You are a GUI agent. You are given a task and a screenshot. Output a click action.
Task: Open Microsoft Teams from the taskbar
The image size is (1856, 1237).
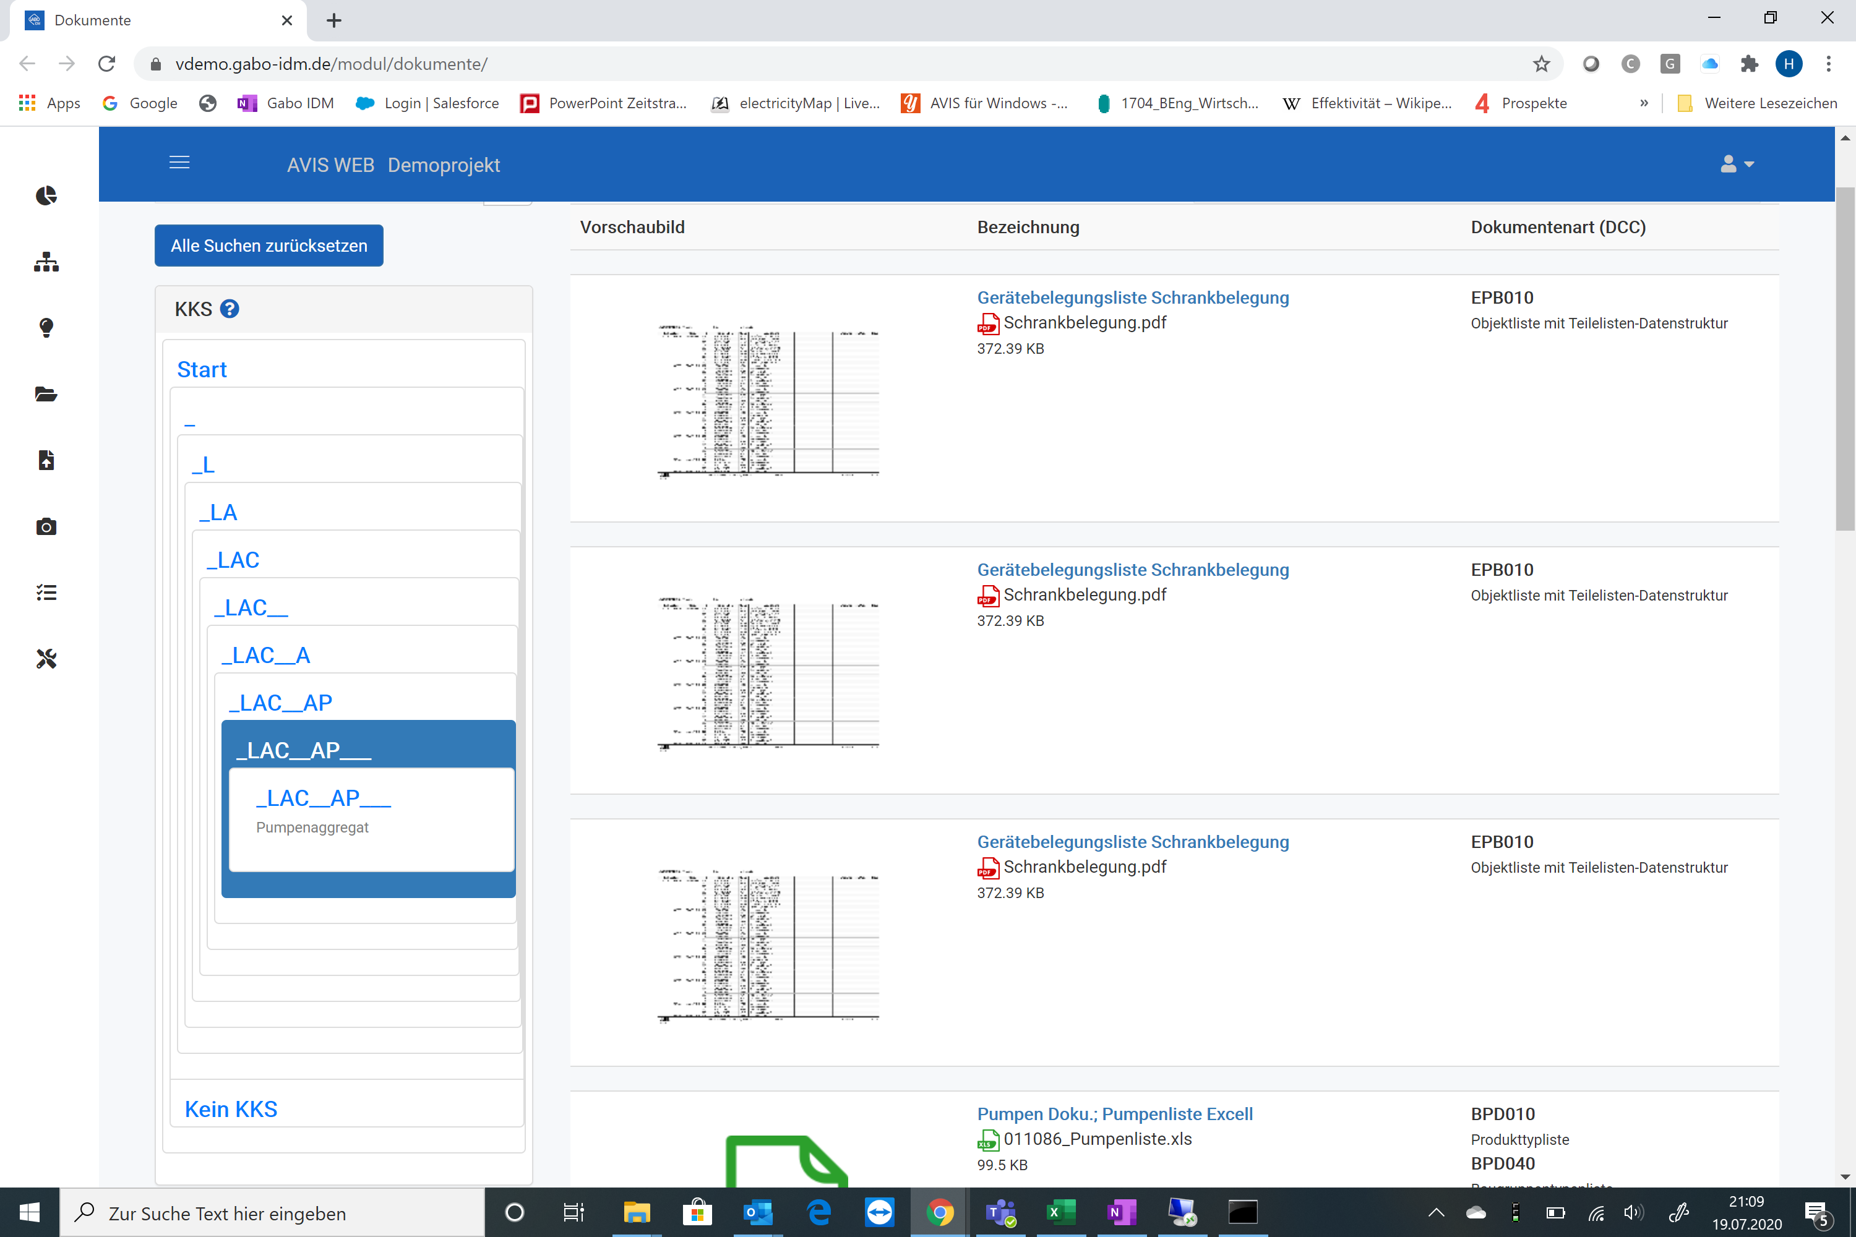[1000, 1212]
